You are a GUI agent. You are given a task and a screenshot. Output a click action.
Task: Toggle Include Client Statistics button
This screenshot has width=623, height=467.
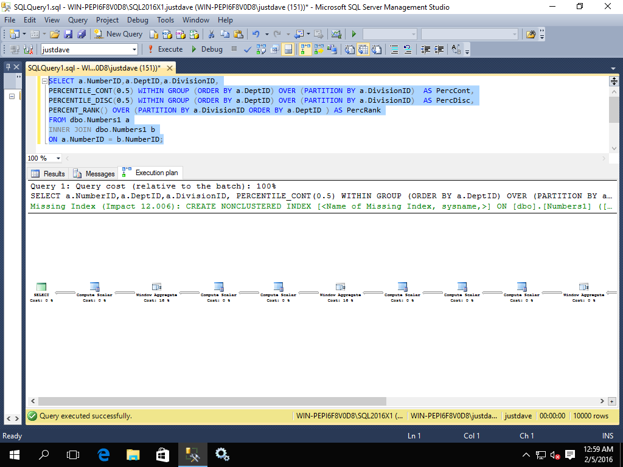click(332, 49)
